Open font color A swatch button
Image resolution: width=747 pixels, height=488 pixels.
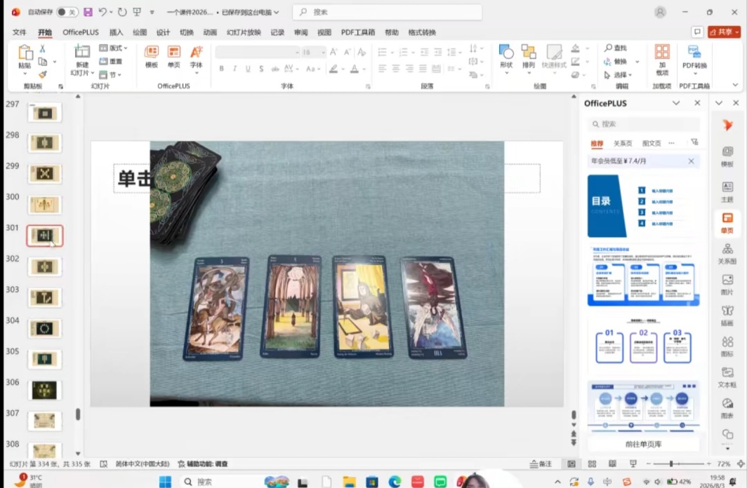[355, 69]
